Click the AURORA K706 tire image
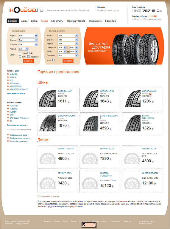170x229 pixels. [x=91, y=98]
